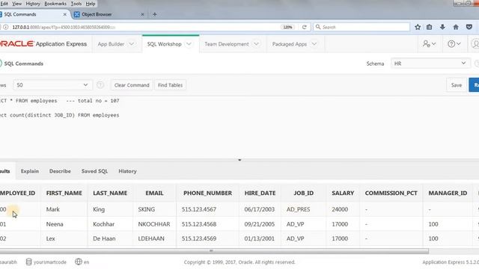
Task: Open the Rows 50 dropdown
Action: pyautogui.click(x=52, y=85)
